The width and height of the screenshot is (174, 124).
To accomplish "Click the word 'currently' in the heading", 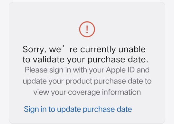I will 98,50.
